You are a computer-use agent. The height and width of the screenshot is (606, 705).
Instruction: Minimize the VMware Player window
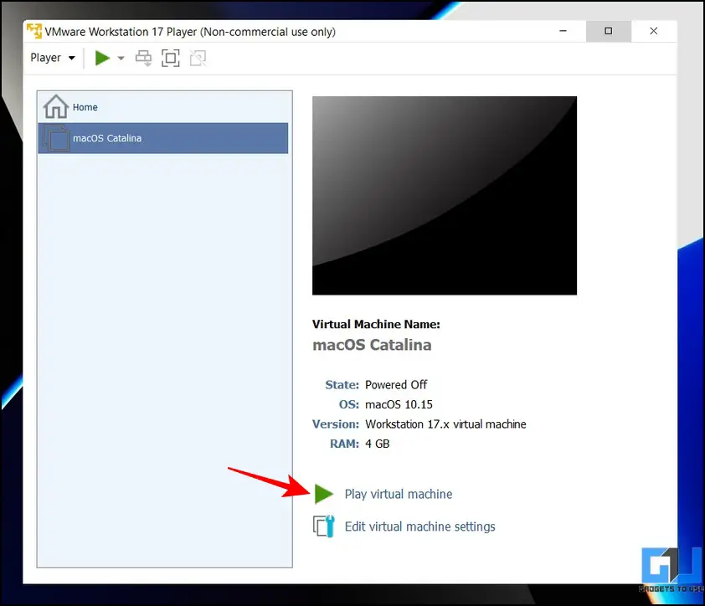[563, 32]
